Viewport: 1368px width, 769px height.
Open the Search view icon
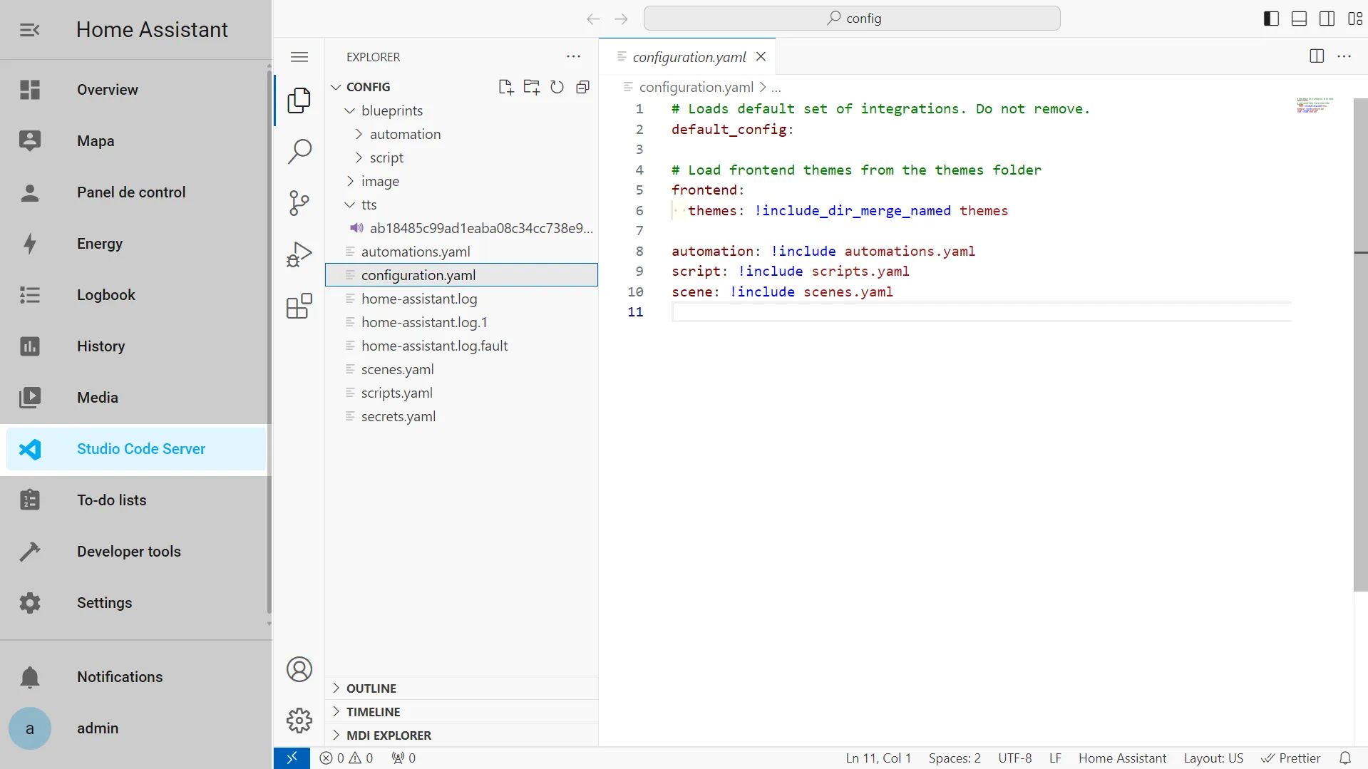[299, 152]
